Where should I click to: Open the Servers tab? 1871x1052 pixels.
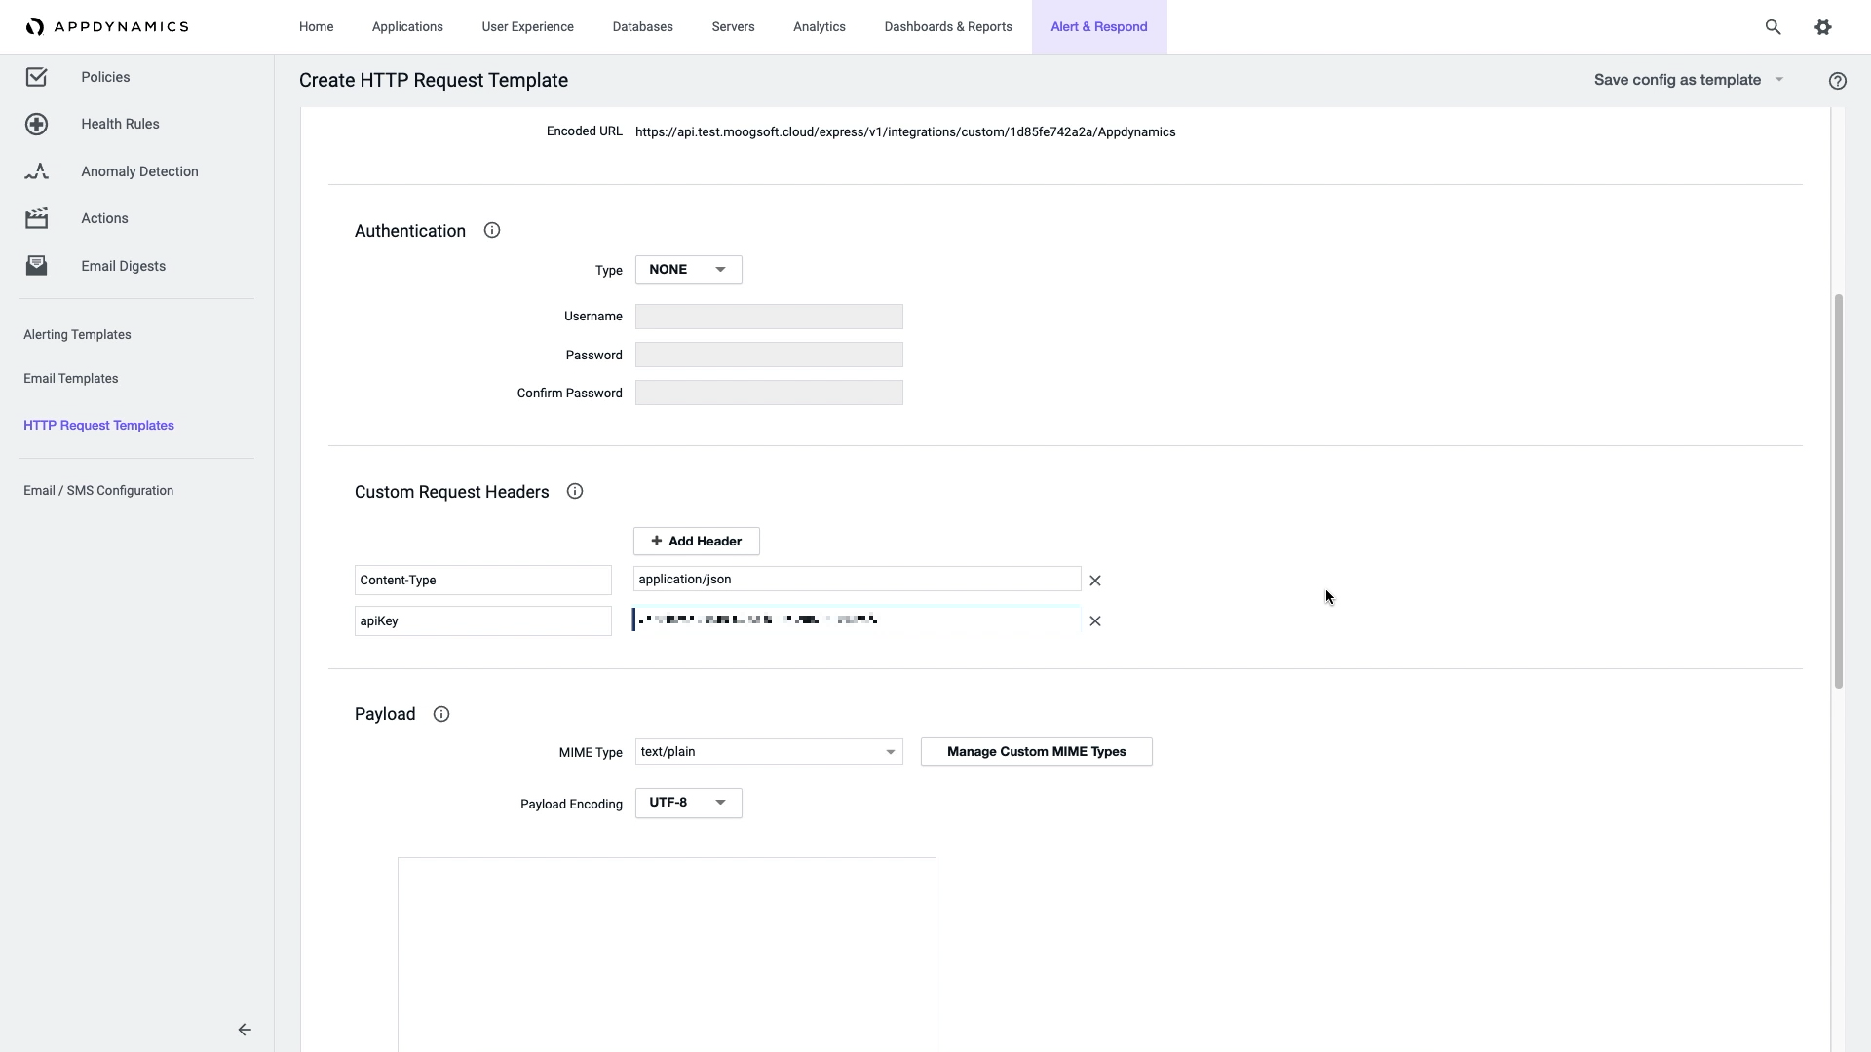[x=733, y=27]
